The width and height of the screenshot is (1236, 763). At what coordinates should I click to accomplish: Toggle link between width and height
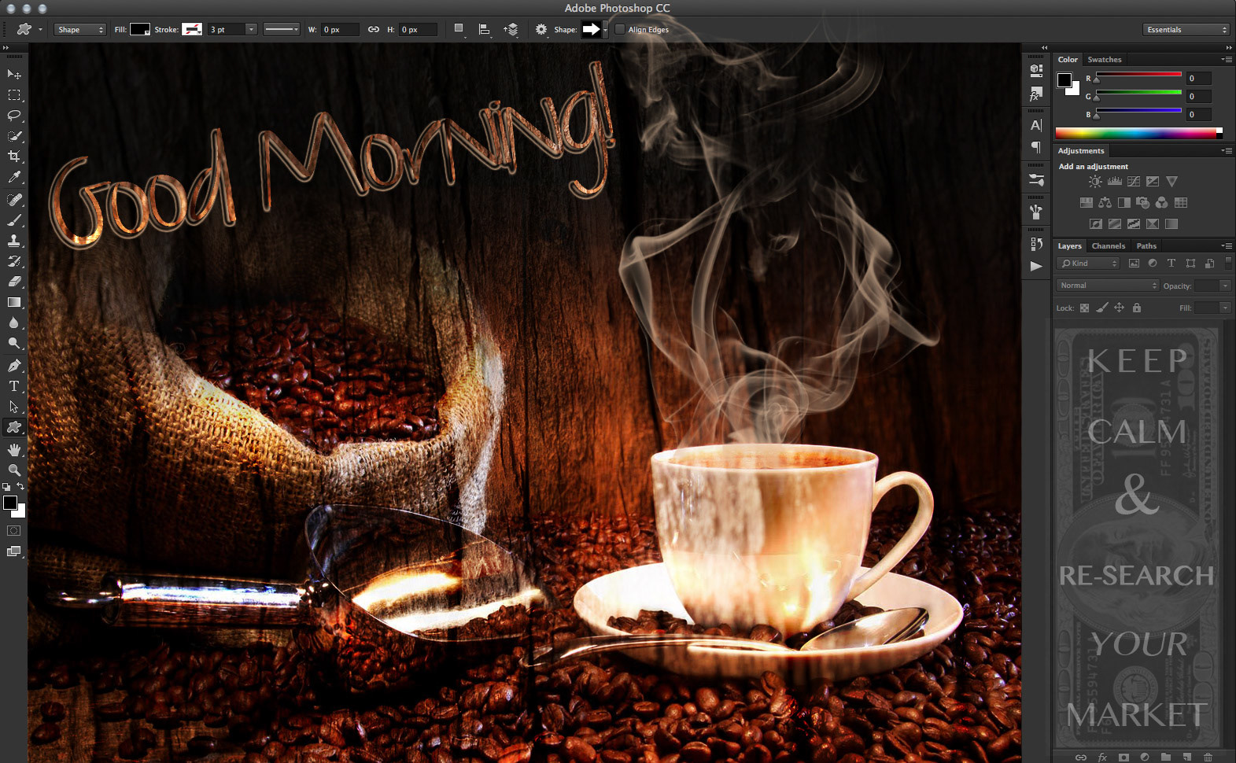point(374,30)
